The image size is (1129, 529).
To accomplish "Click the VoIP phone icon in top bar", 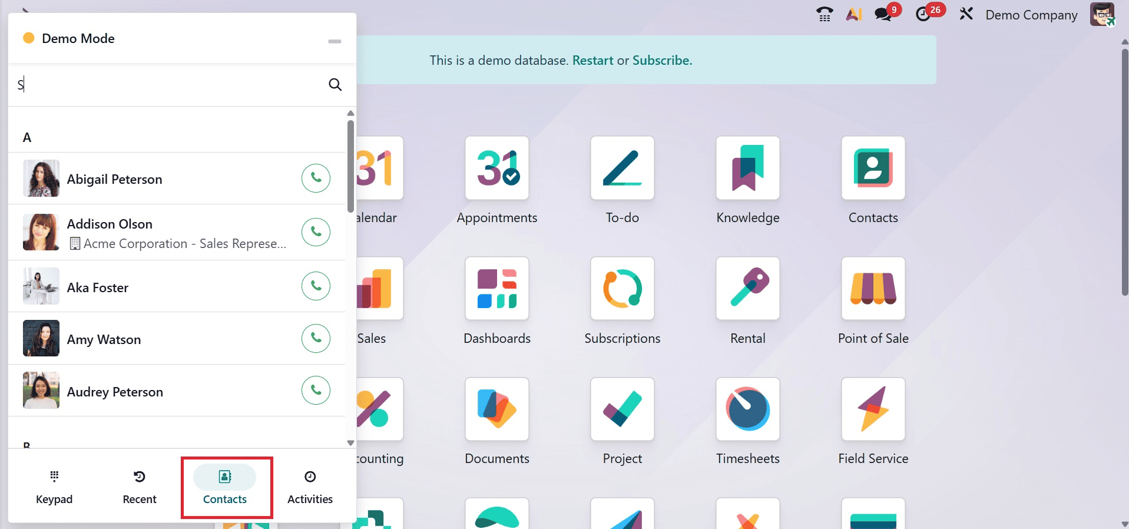I will pyautogui.click(x=825, y=14).
